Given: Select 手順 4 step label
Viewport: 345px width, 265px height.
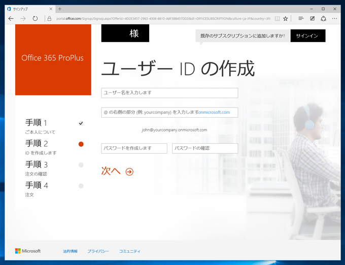Looking at the screenshot, I should point(37,185).
